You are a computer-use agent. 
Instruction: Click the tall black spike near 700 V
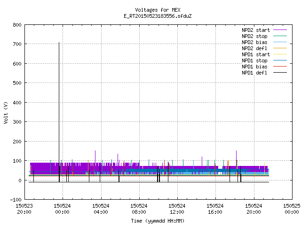coord(59,112)
